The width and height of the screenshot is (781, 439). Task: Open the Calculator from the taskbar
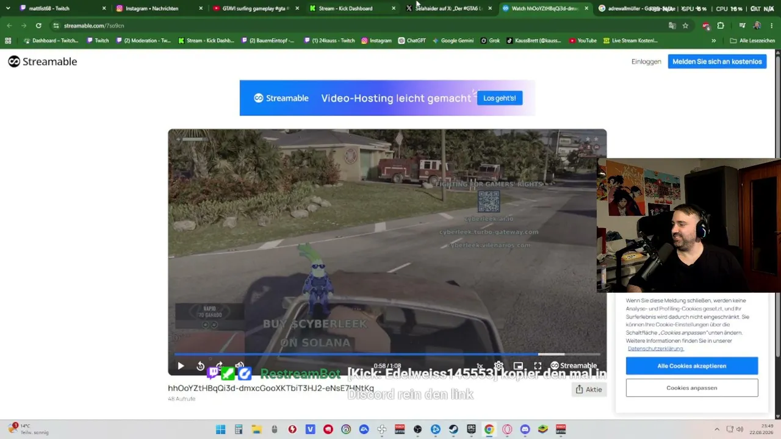click(x=239, y=429)
